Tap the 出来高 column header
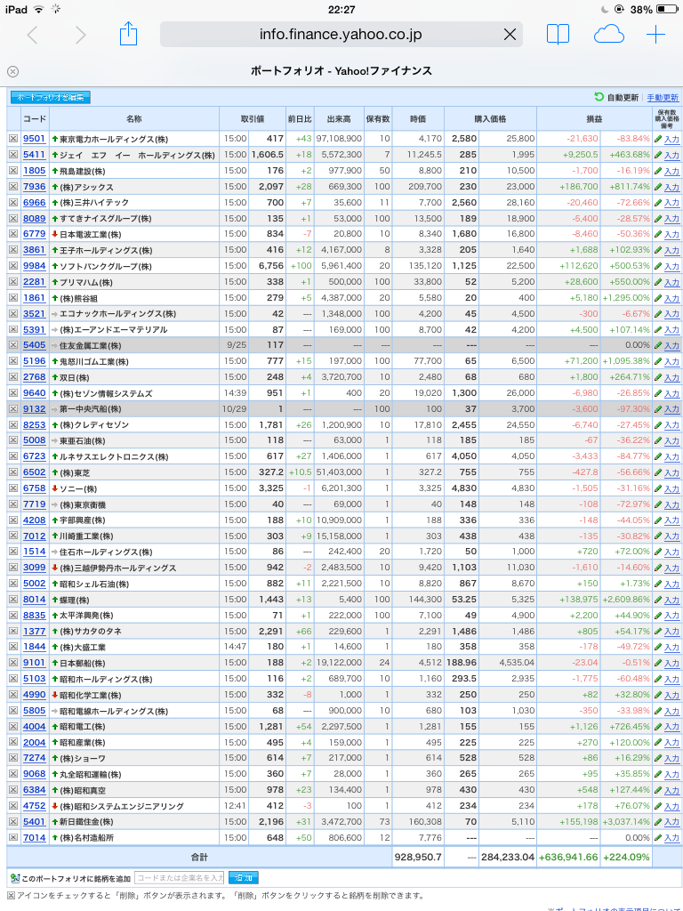The width and height of the screenshot is (683, 911). tap(339, 119)
